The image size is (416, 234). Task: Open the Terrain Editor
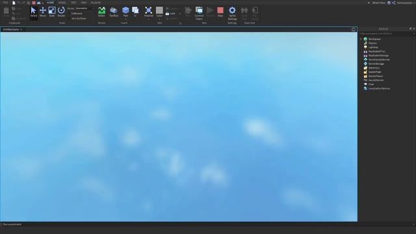[x=101, y=12]
